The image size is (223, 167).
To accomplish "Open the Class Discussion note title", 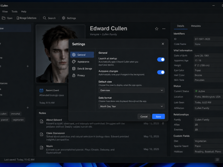I will coord(55,133).
